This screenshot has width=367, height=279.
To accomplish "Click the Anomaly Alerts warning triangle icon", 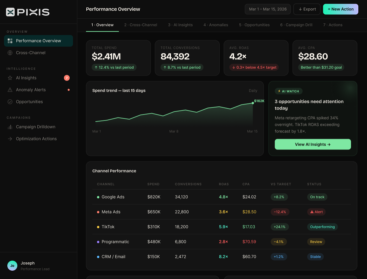I will 10,90.
